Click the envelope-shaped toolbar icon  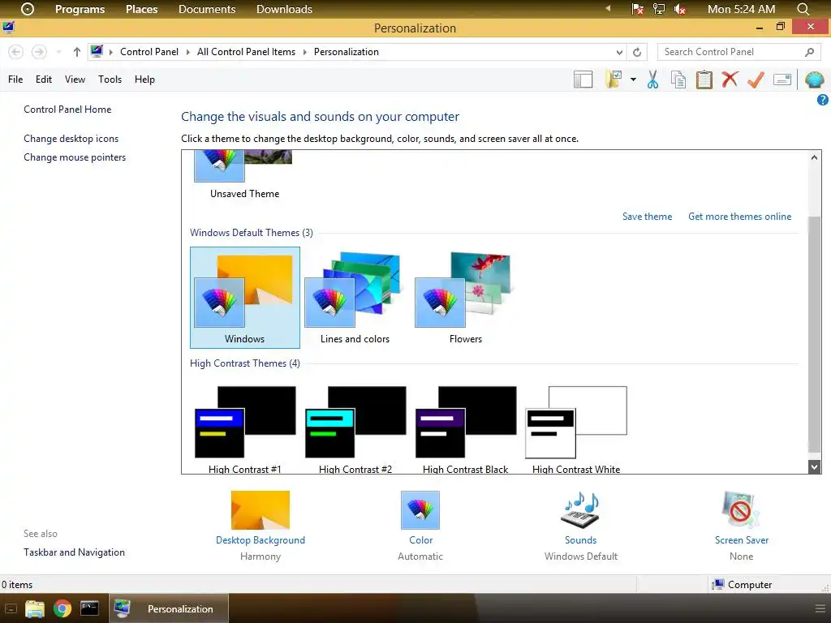tap(782, 79)
